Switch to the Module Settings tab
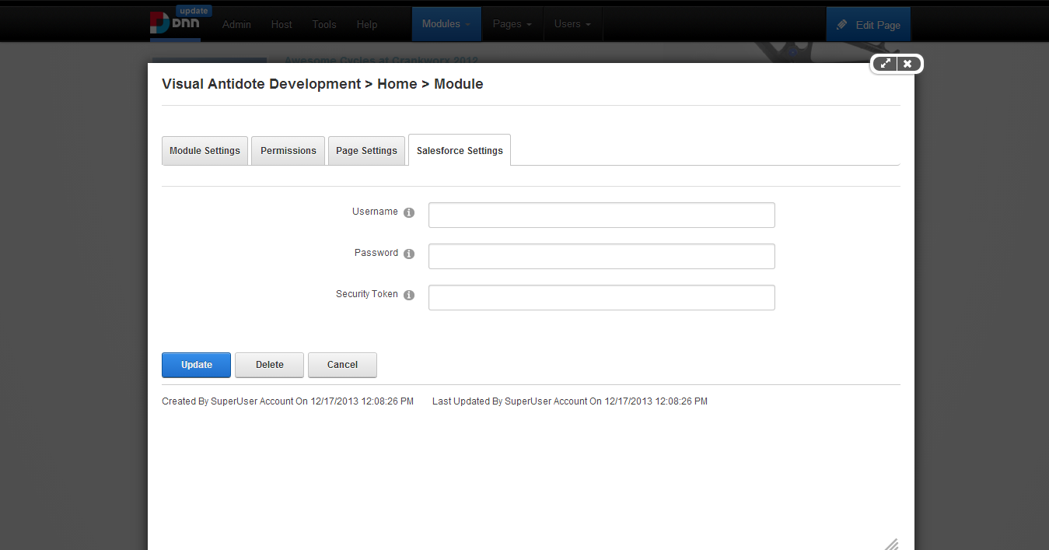This screenshot has width=1049, height=550. 205,151
